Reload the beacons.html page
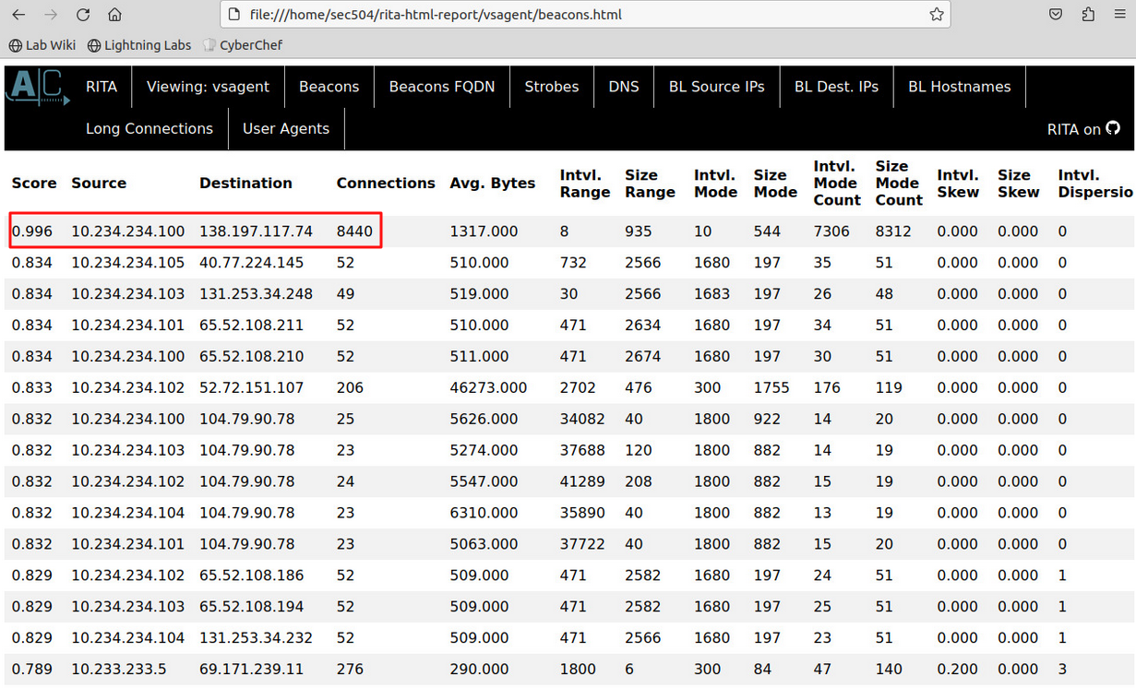 tap(83, 15)
